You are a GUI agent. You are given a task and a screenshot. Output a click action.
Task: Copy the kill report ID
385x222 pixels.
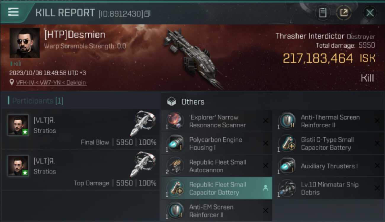pos(147,14)
